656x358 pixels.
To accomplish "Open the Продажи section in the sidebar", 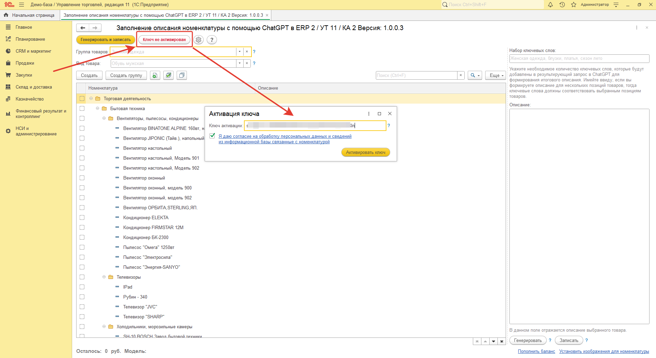I will click(25, 63).
